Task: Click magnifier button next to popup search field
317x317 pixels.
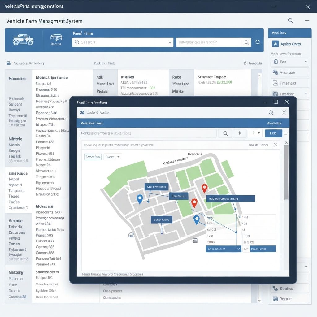Action: coord(225,133)
